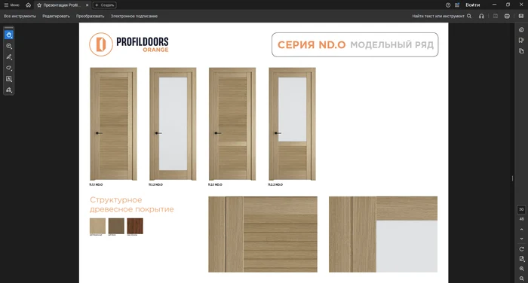
Task: Click the search magnifier icon
Action: [x=469, y=16]
